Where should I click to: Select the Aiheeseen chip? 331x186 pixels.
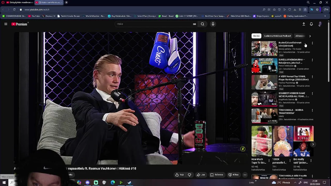tap(300, 36)
